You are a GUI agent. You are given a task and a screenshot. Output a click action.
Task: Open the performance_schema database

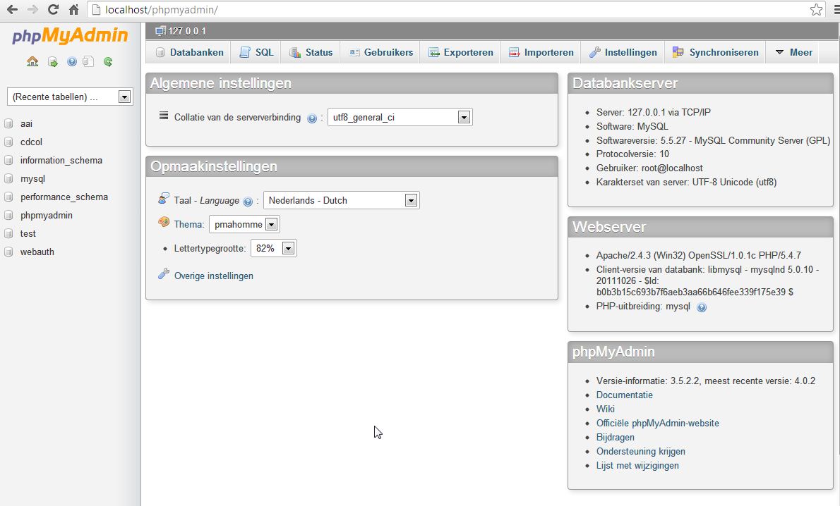point(64,197)
